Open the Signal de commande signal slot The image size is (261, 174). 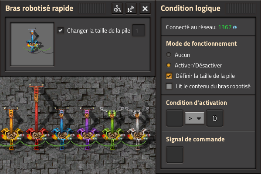(x=175, y=154)
